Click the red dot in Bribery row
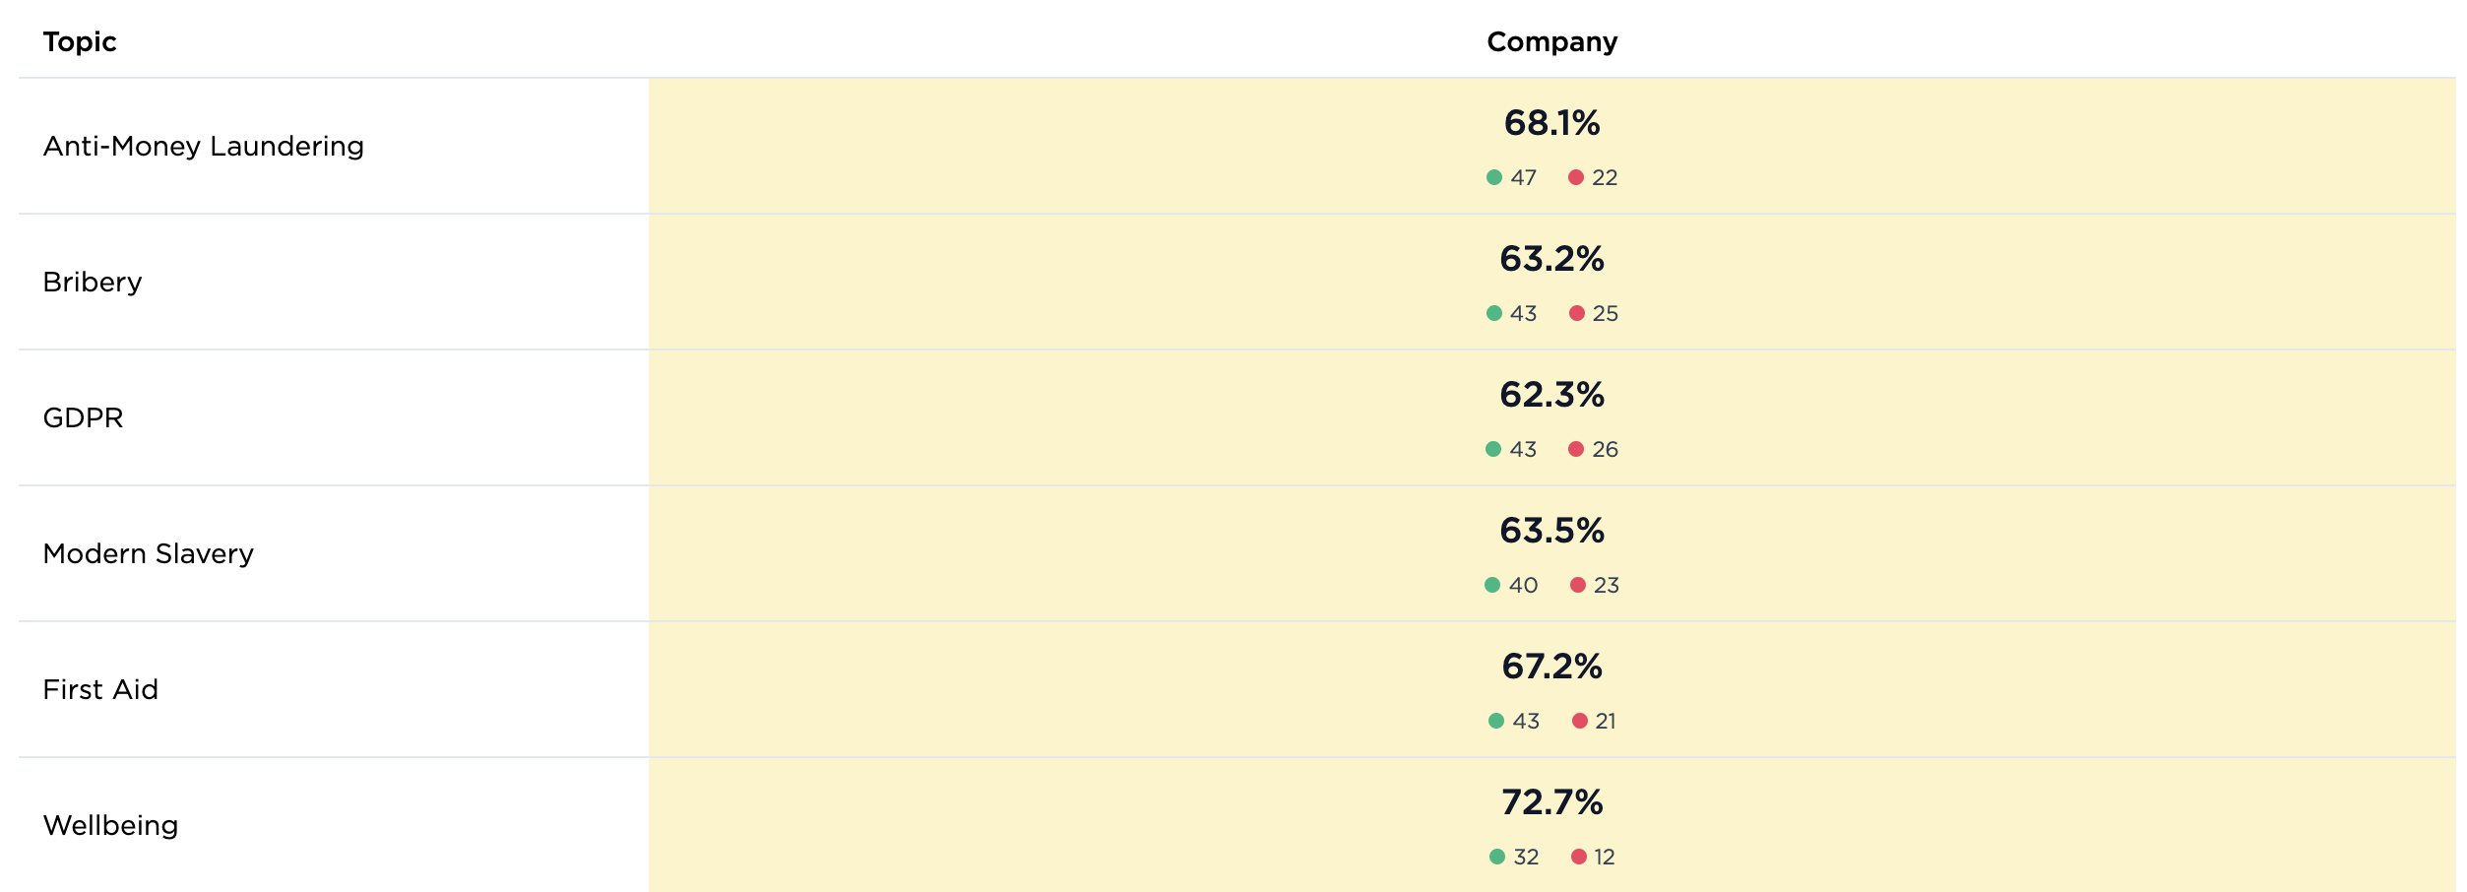Viewport: 2467px width, 892px height. pyautogui.click(x=1576, y=313)
